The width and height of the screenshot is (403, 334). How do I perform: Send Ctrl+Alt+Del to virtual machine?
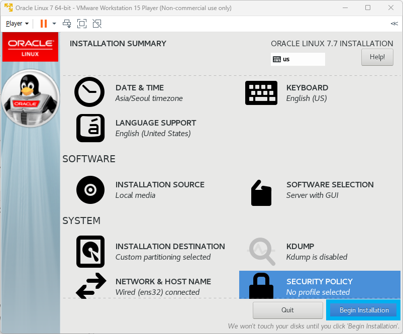click(x=67, y=24)
